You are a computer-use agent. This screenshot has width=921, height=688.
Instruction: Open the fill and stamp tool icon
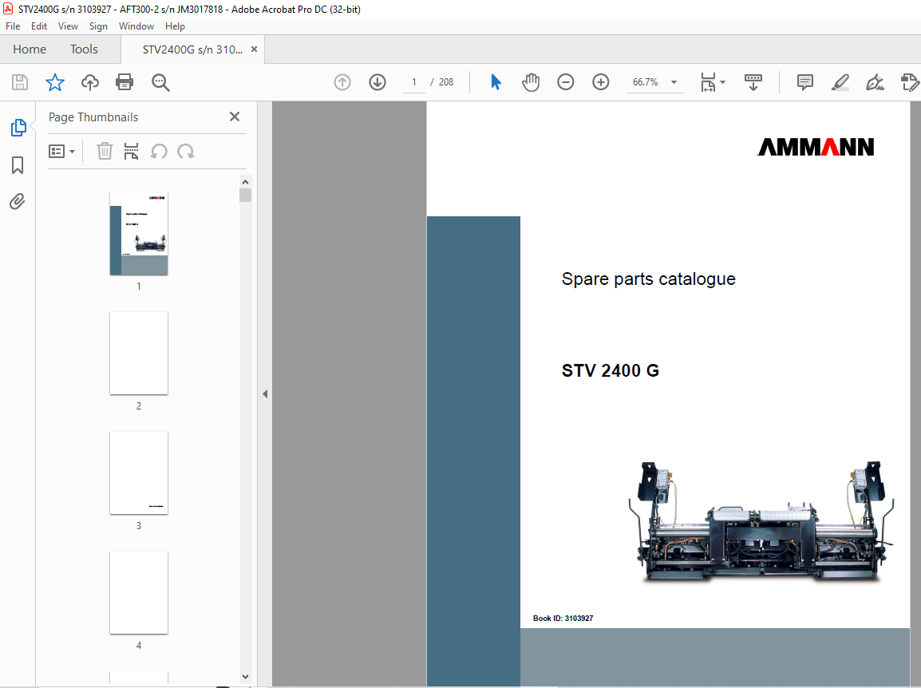tap(911, 82)
